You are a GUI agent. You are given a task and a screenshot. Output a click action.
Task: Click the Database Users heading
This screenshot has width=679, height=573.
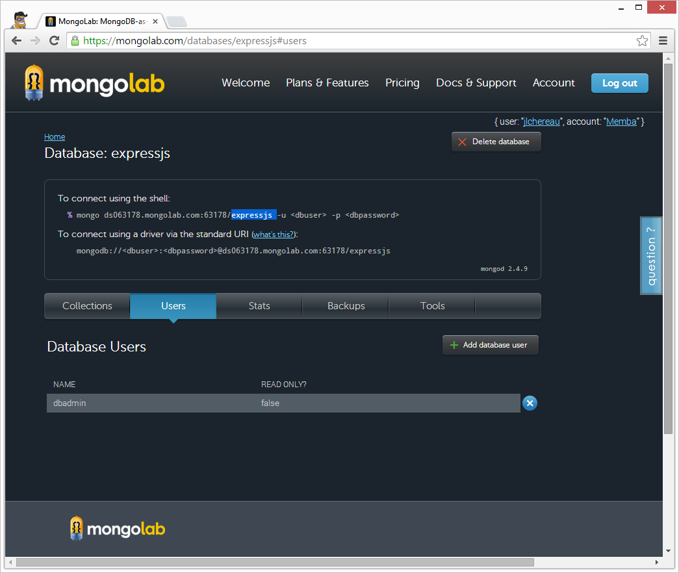coord(96,346)
